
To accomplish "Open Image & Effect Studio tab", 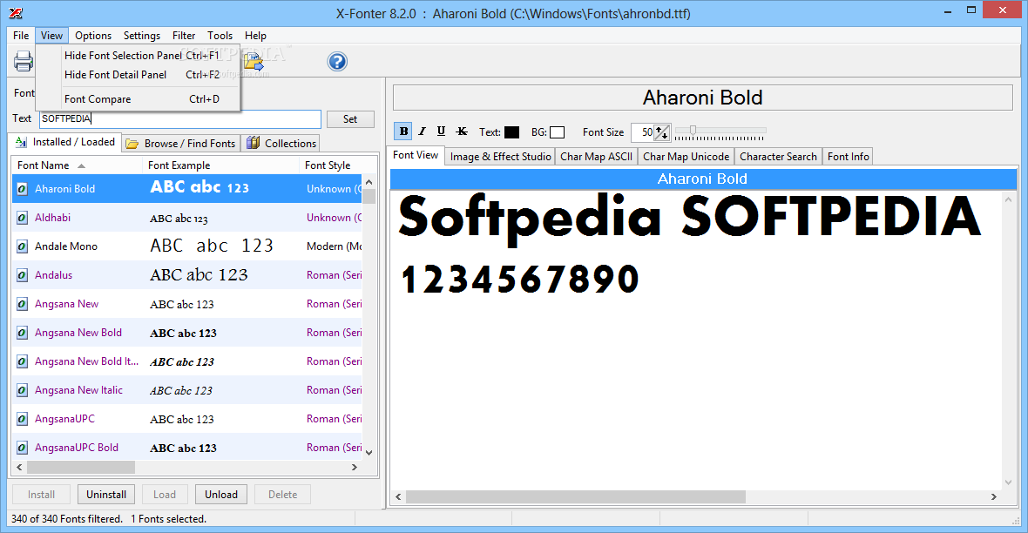I will point(501,156).
